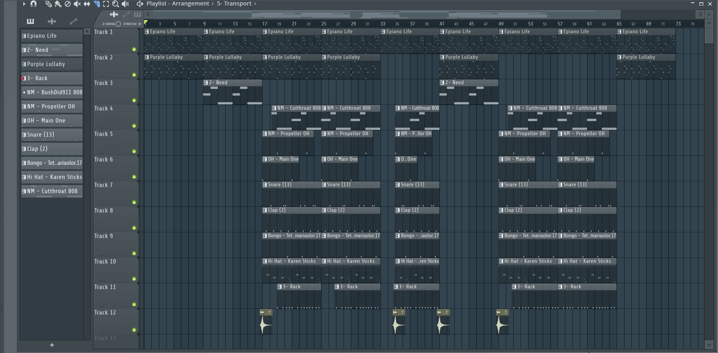Select NM - BushDid911 808 in picker
The image size is (718, 353).
tap(52, 92)
